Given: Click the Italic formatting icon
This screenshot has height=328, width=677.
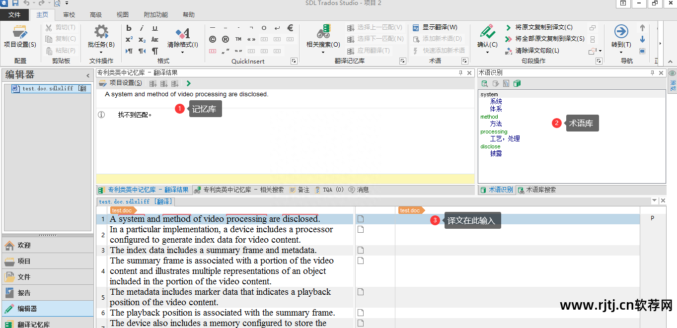Looking at the screenshot, I should (x=142, y=28).
